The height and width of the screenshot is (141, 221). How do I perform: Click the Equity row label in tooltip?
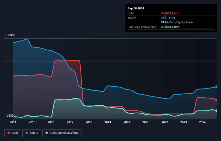132,18
